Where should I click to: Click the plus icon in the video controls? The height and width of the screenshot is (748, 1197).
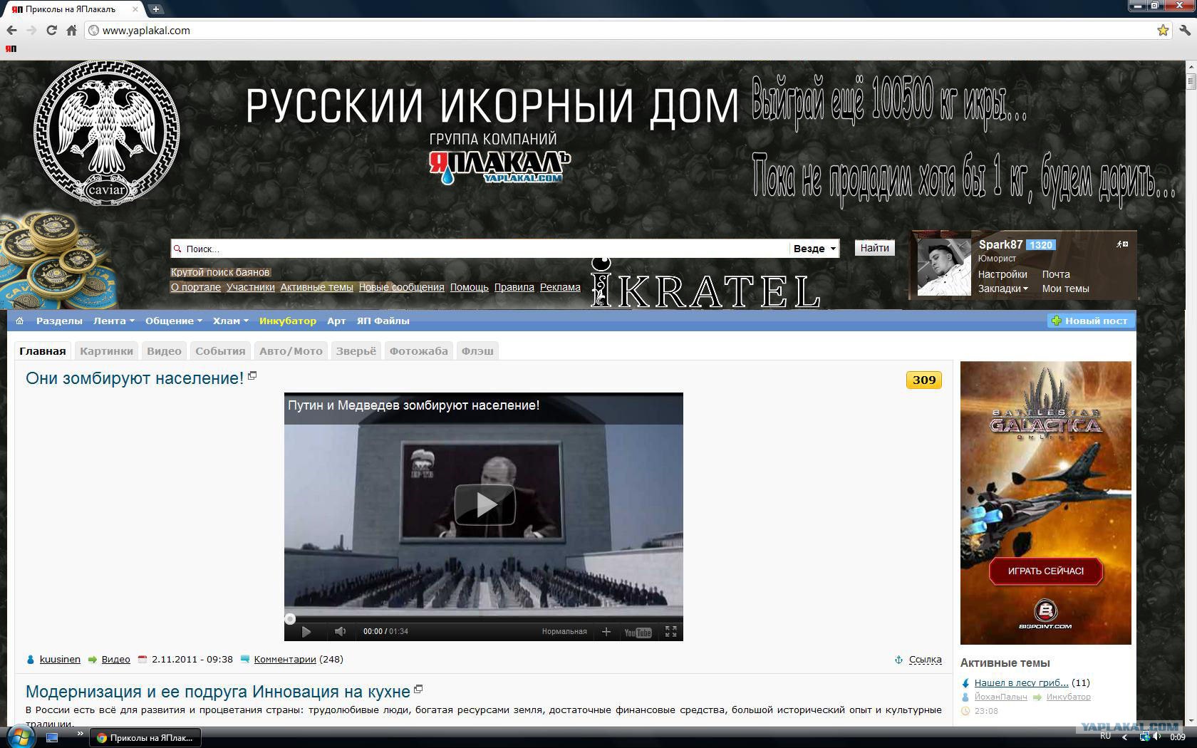(606, 631)
